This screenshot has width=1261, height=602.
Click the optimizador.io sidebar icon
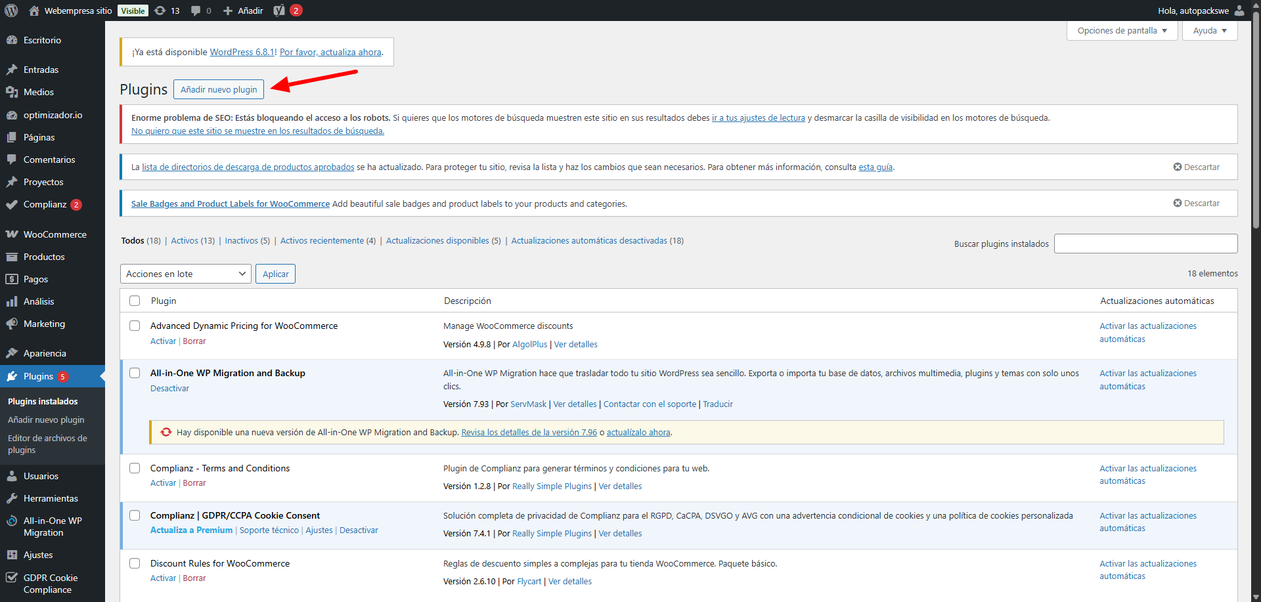pyautogui.click(x=12, y=115)
